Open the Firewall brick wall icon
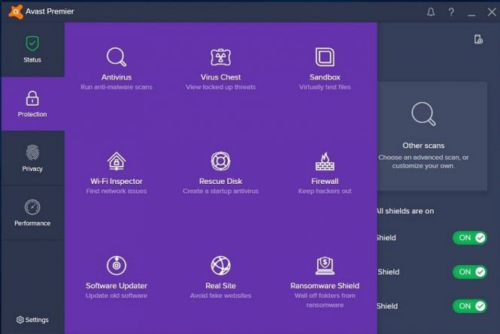The height and width of the screenshot is (334, 500). click(x=325, y=161)
